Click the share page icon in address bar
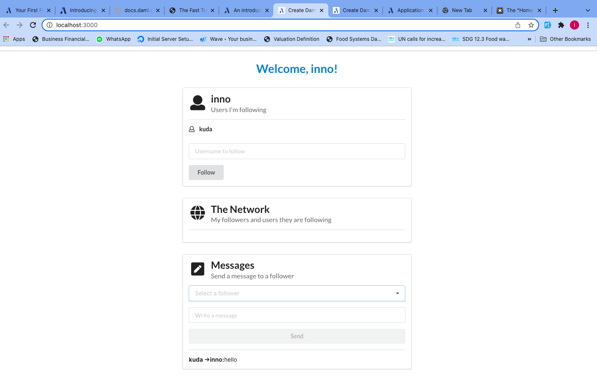Screen dimensions: 597x375 pos(518,25)
